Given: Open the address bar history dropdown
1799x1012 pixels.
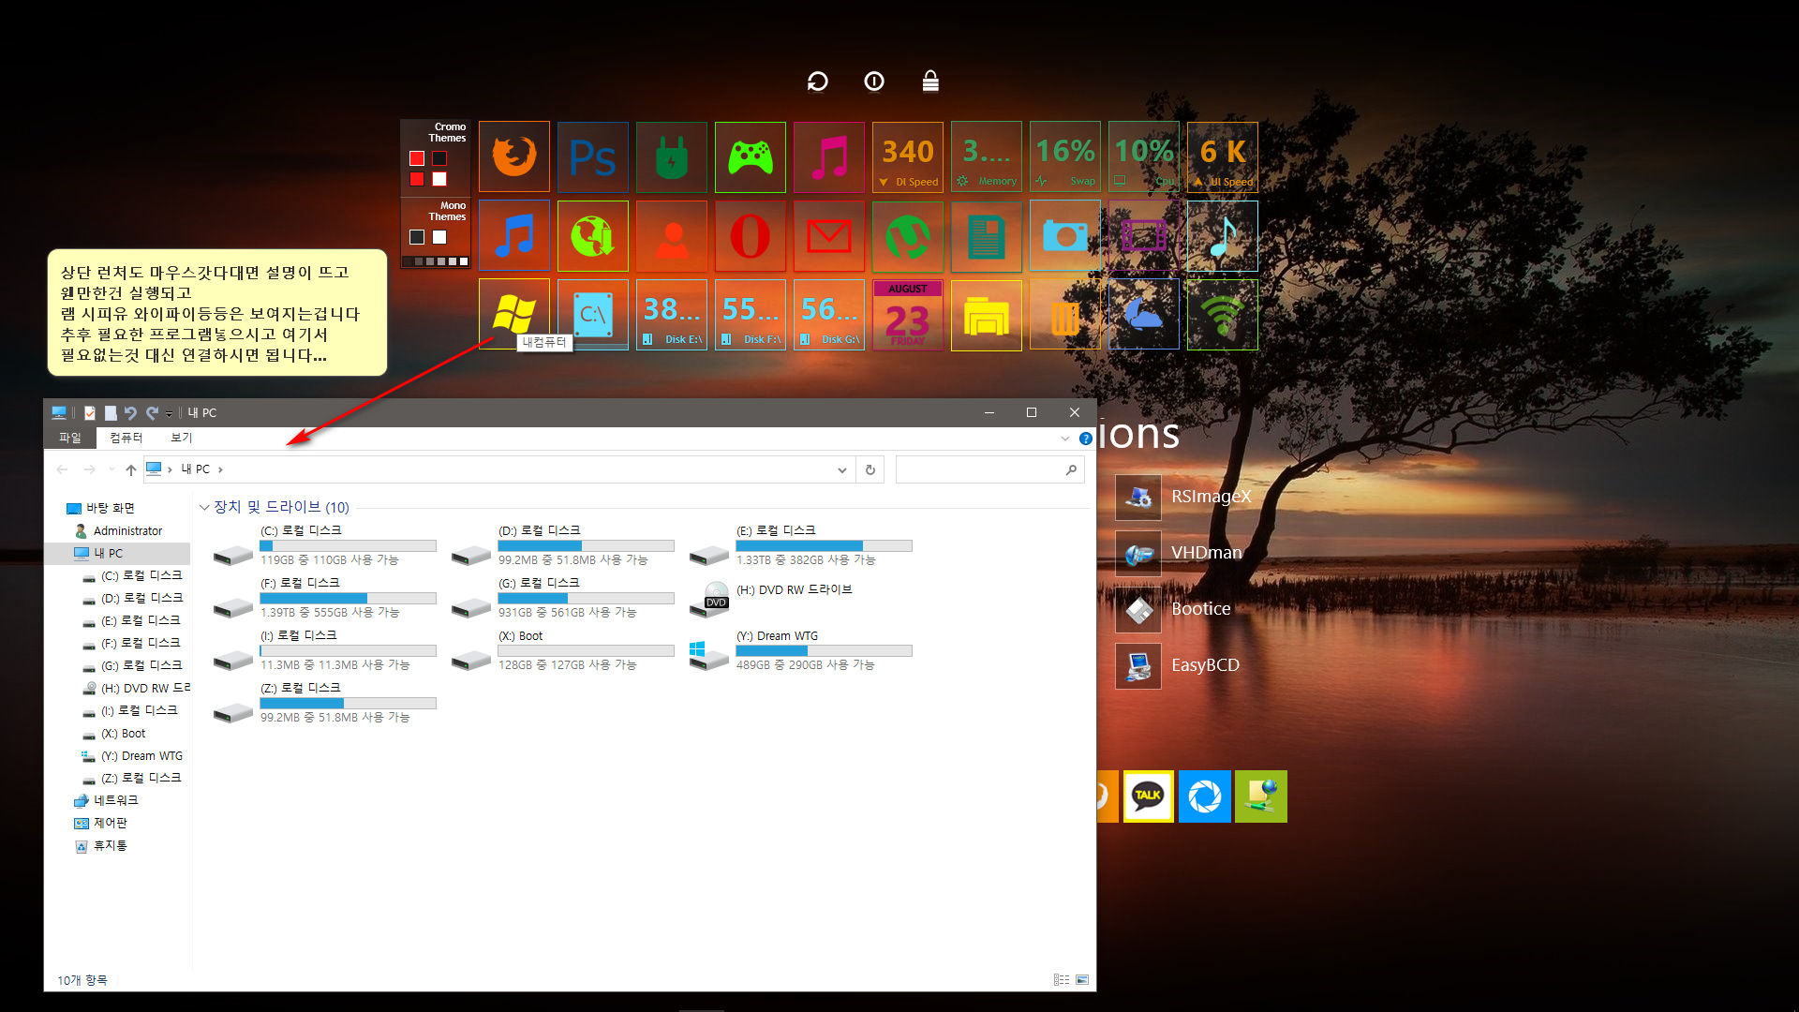Looking at the screenshot, I should tap(841, 469).
